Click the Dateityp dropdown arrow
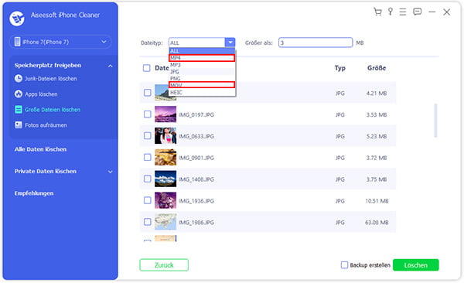 coord(230,43)
